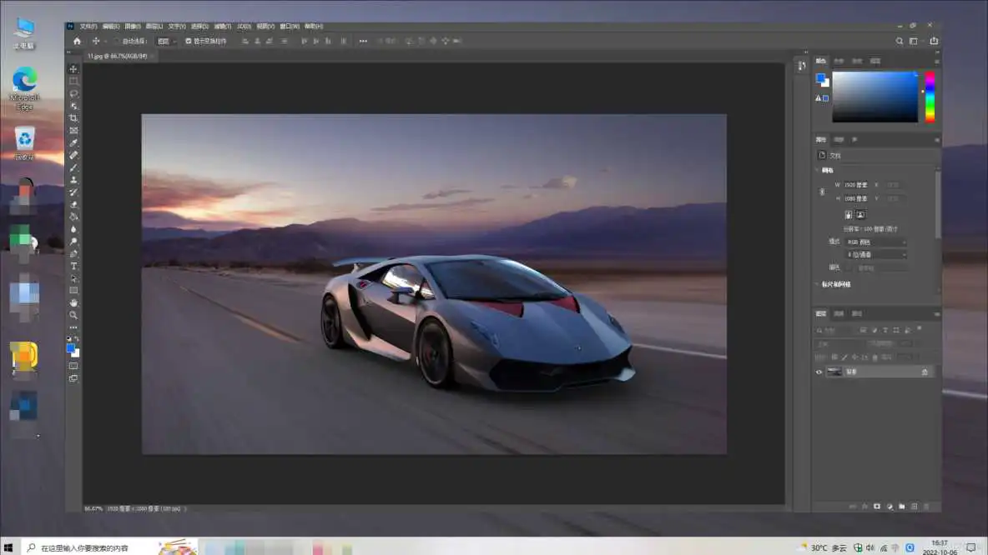The height and width of the screenshot is (555, 988).
Task: Click the lock icon on the background layer
Action: [x=925, y=372]
